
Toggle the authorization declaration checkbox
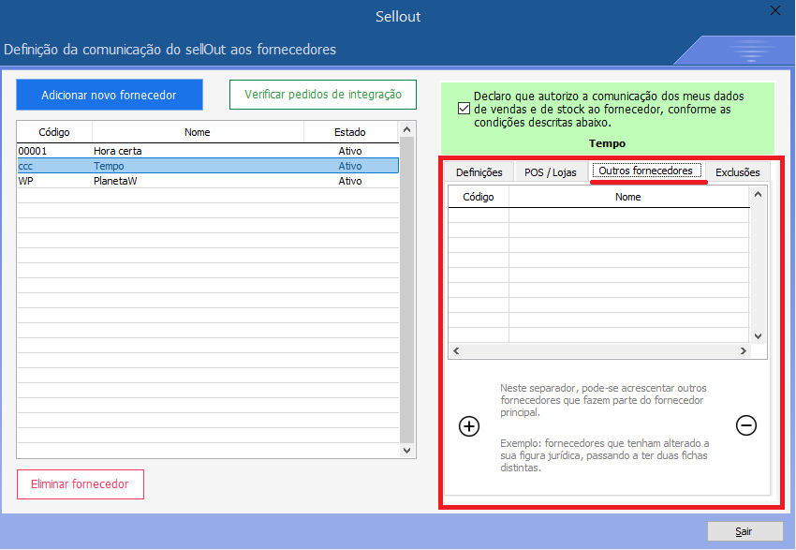(x=464, y=109)
